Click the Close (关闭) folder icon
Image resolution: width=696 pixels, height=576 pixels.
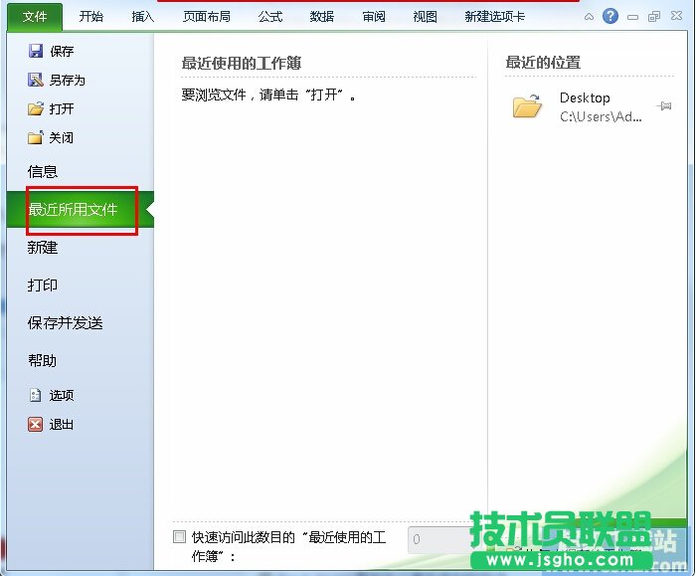pyautogui.click(x=36, y=137)
